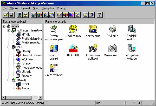Click the Help question mark toolbar button

pyautogui.click(x=99, y=15)
